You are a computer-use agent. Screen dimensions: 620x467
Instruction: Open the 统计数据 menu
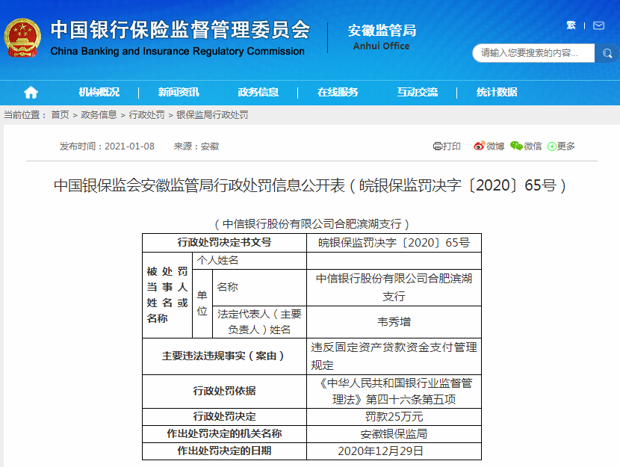(497, 92)
